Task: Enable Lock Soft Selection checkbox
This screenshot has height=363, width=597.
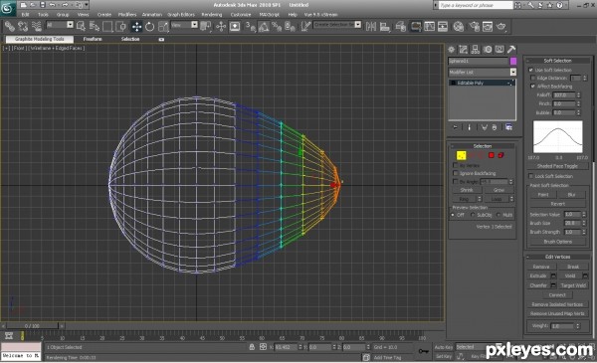Action: [x=530, y=176]
